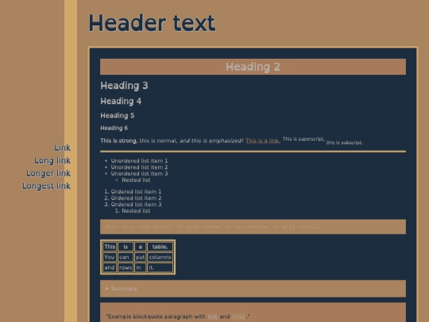This screenshot has height=322, width=429.
Task: Select the 'Nested list' item under the ordered list
Action: (x=136, y=211)
